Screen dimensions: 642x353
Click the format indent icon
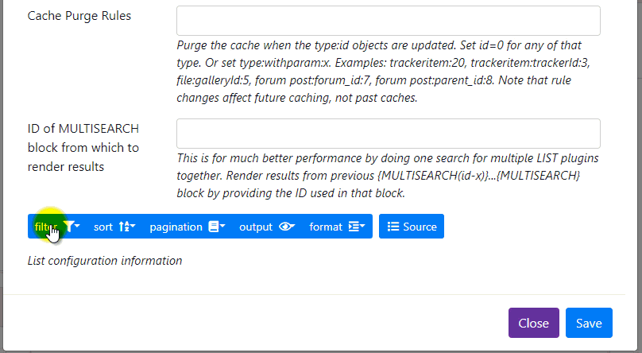[x=354, y=227]
